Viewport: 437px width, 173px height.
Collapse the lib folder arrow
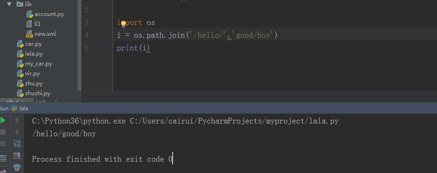(x=9, y=4)
